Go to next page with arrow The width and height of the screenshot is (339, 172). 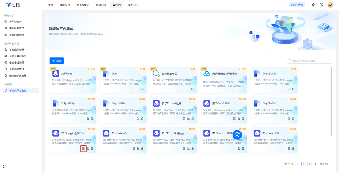(x=315, y=164)
